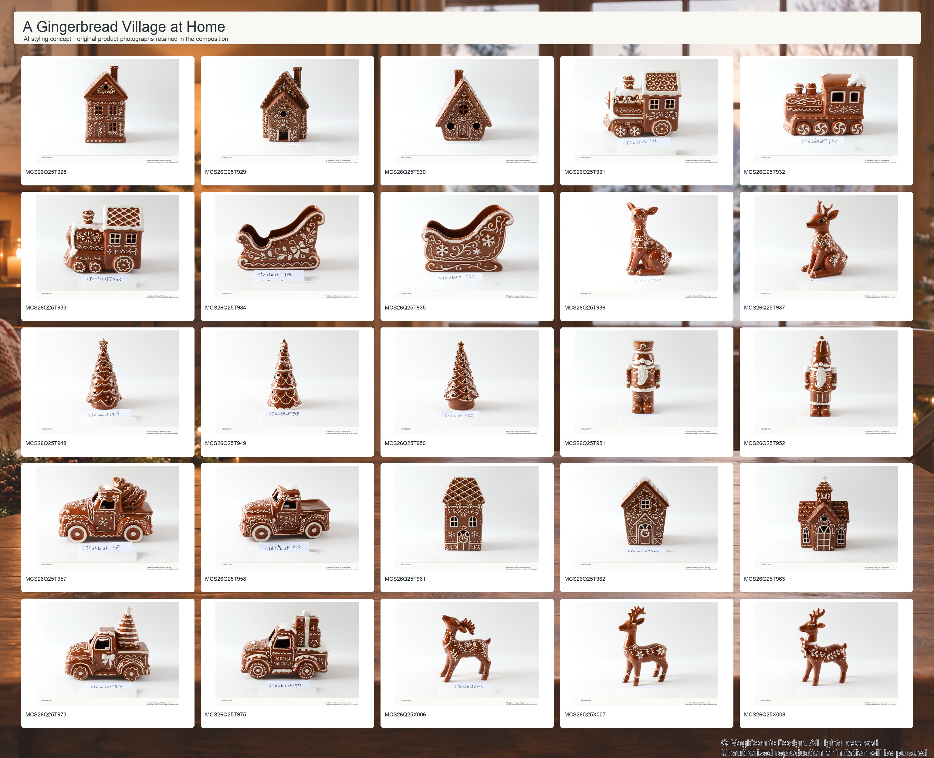Open the MCS26Q25T957 truck with tree photo
934x758 pixels.
107,518
